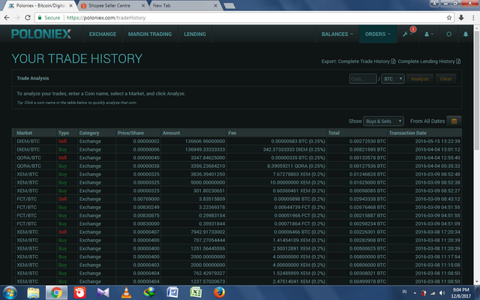
Task: Click the Total column header
Action: 334,133
